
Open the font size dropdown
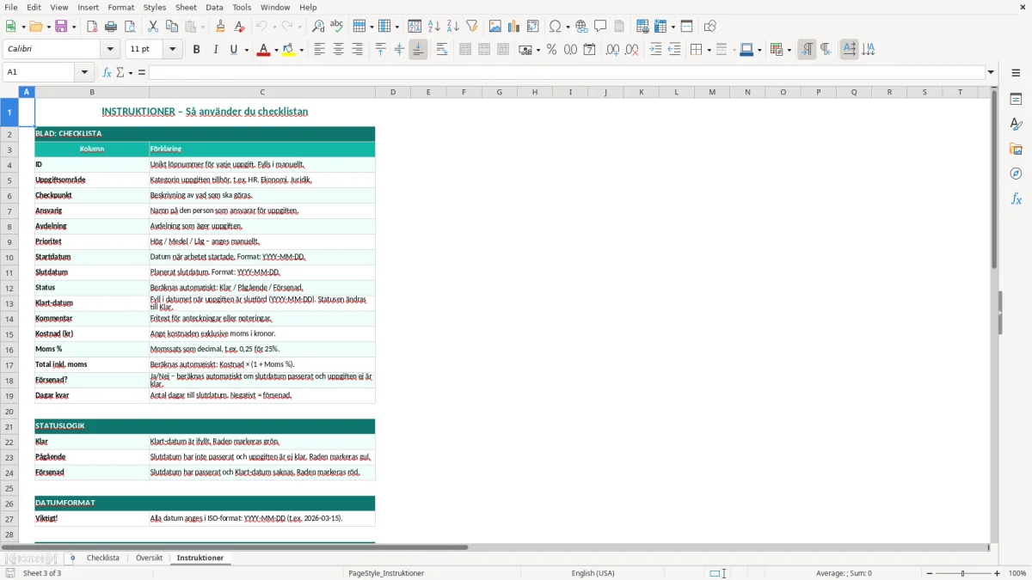click(x=173, y=50)
